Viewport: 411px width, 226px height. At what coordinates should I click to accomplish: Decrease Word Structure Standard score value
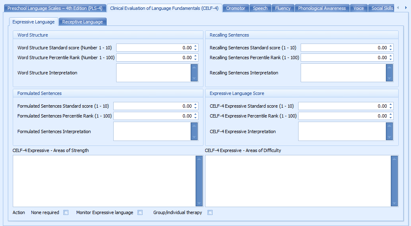click(x=195, y=49)
